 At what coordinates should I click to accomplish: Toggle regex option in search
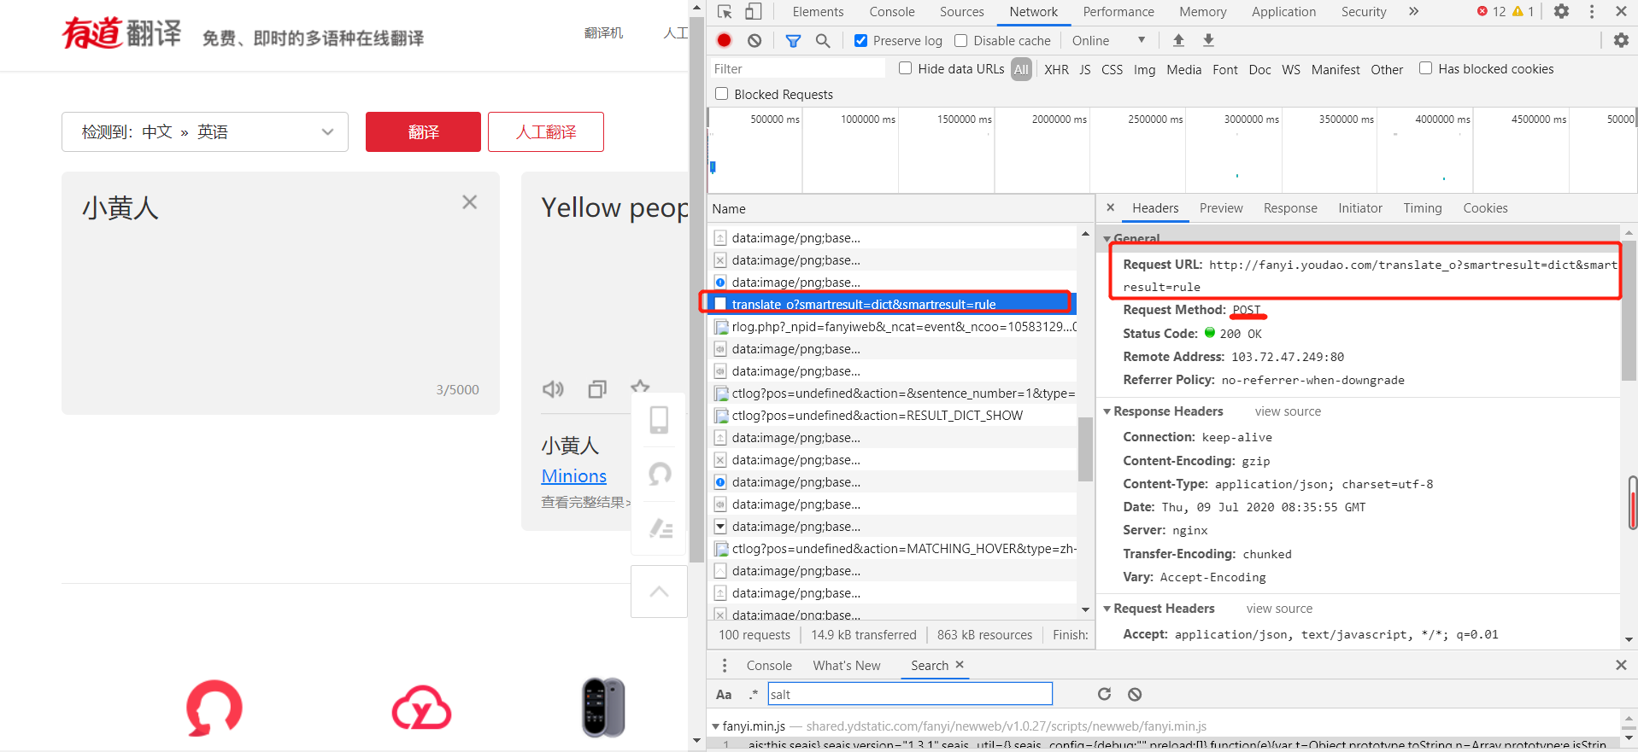point(753,694)
